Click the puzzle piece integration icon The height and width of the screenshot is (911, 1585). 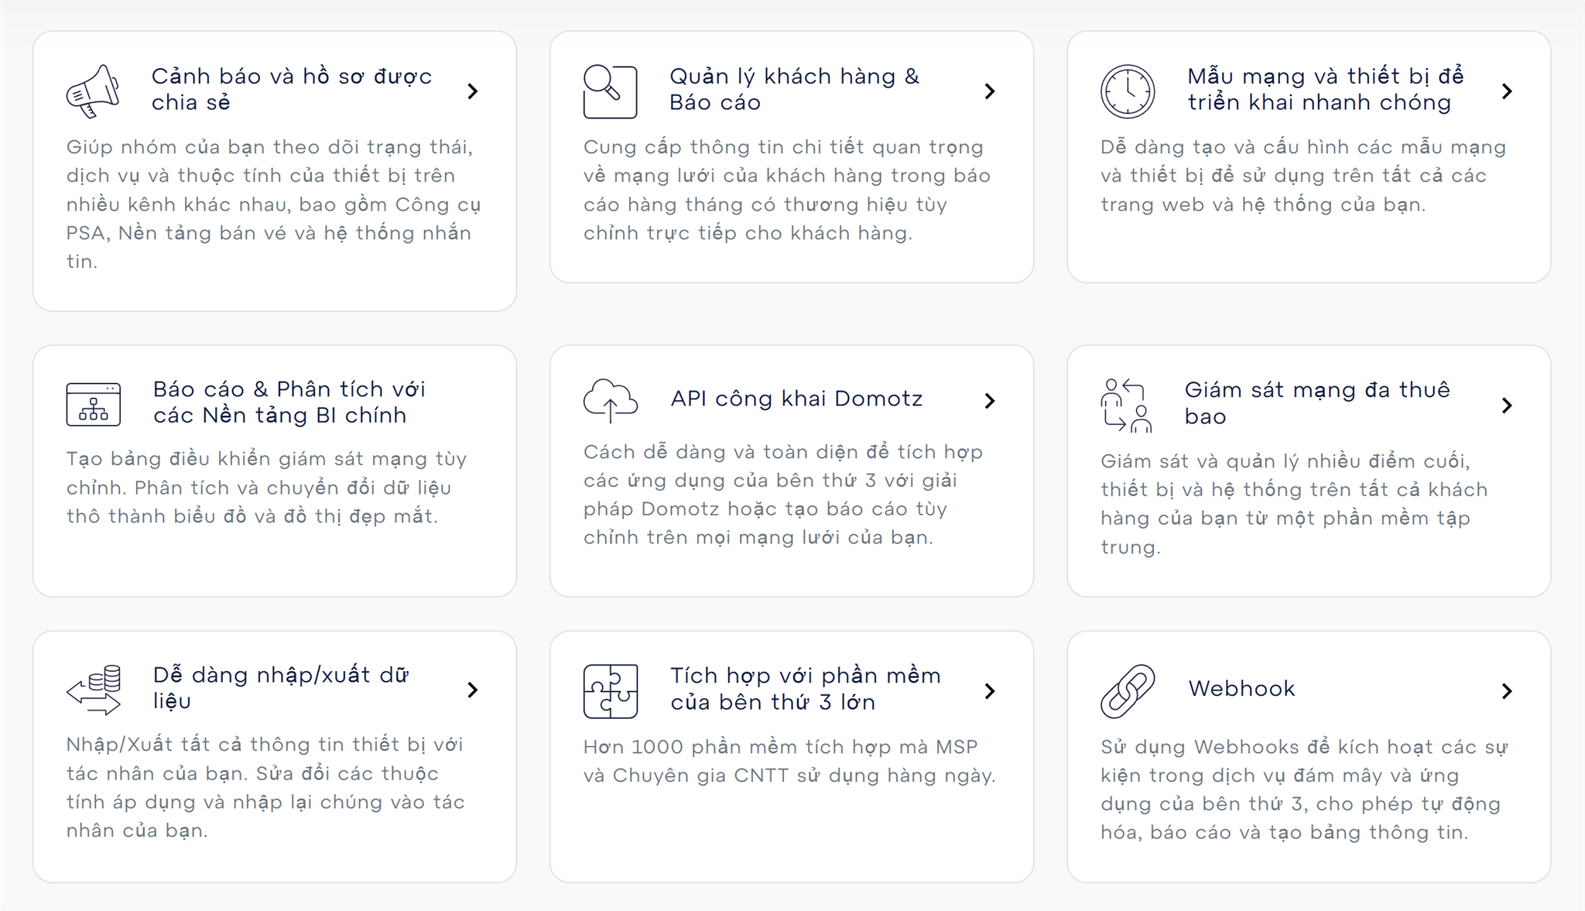tap(611, 690)
